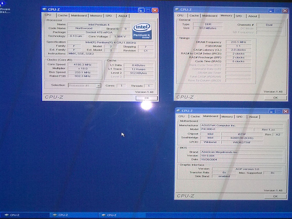This screenshot has width=292, height=219.
Task: Click the BIOS Brand "American Megatrends Inc."
Action: (x=242, y=152)
